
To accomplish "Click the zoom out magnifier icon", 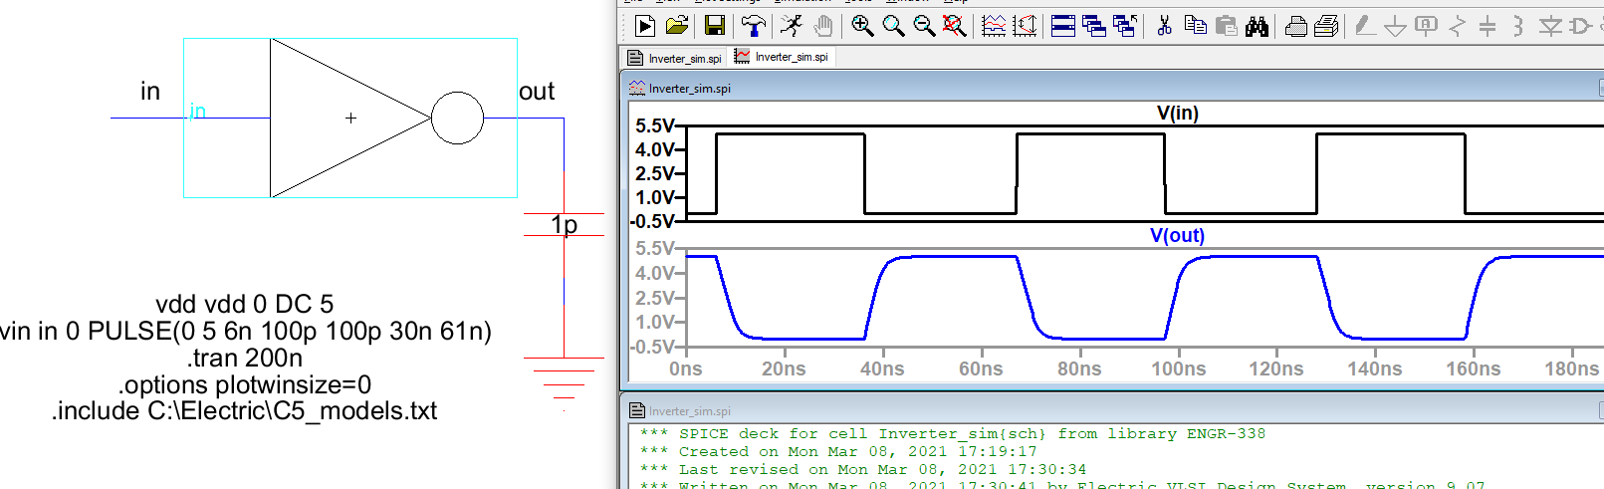I will pyautogui.click(x=924, y=27).
